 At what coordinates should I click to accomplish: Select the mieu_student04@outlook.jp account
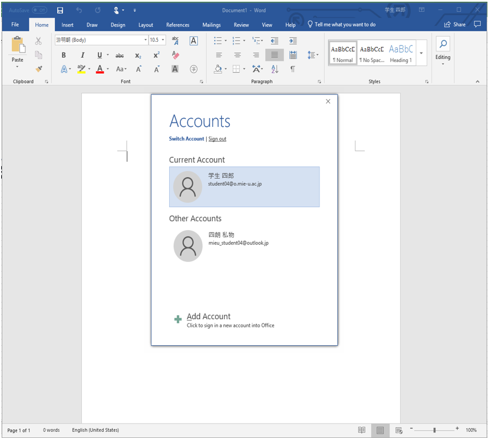245,246
